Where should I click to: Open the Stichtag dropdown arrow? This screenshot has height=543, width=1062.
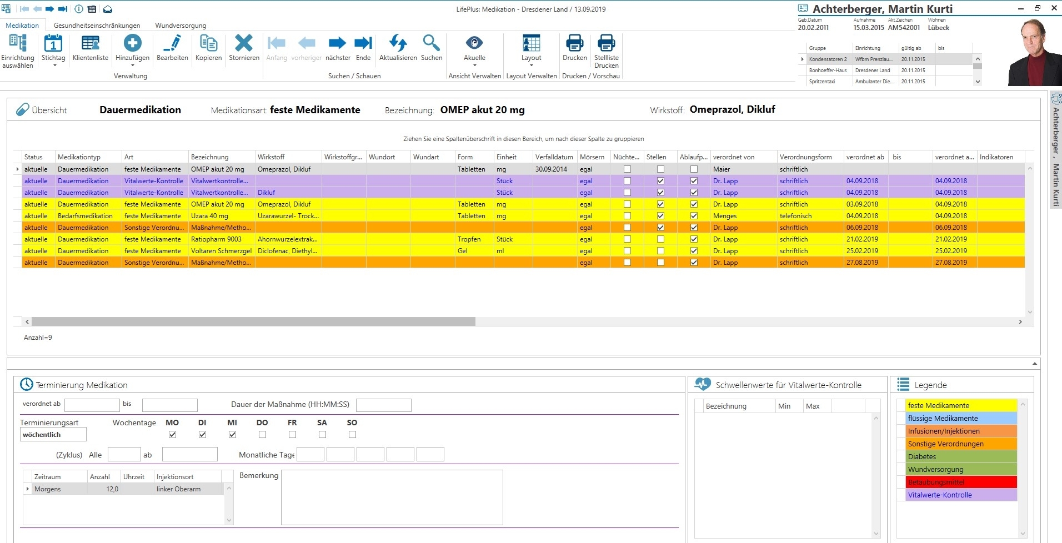tap(54, 66)
